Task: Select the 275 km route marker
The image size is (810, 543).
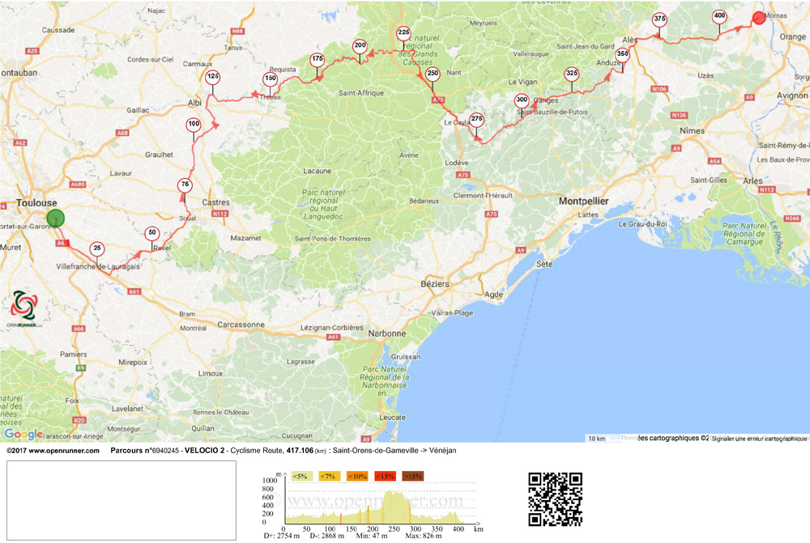Action: click(x=476, y=120)
